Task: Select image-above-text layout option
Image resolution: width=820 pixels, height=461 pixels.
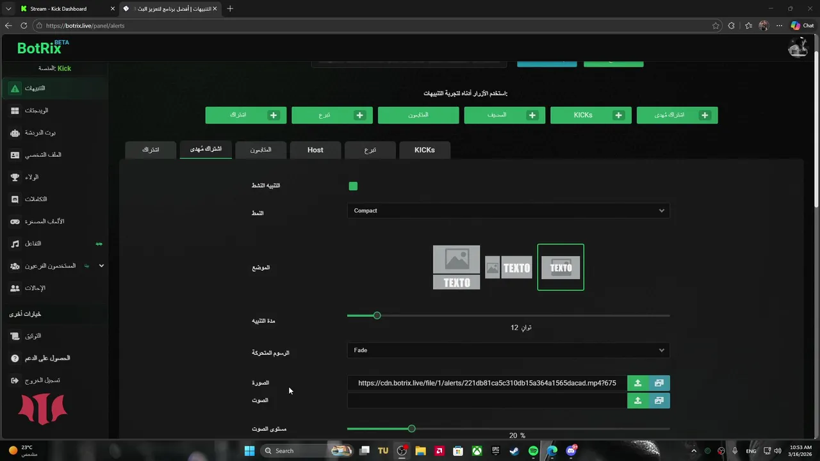Action: coord(456,267)
